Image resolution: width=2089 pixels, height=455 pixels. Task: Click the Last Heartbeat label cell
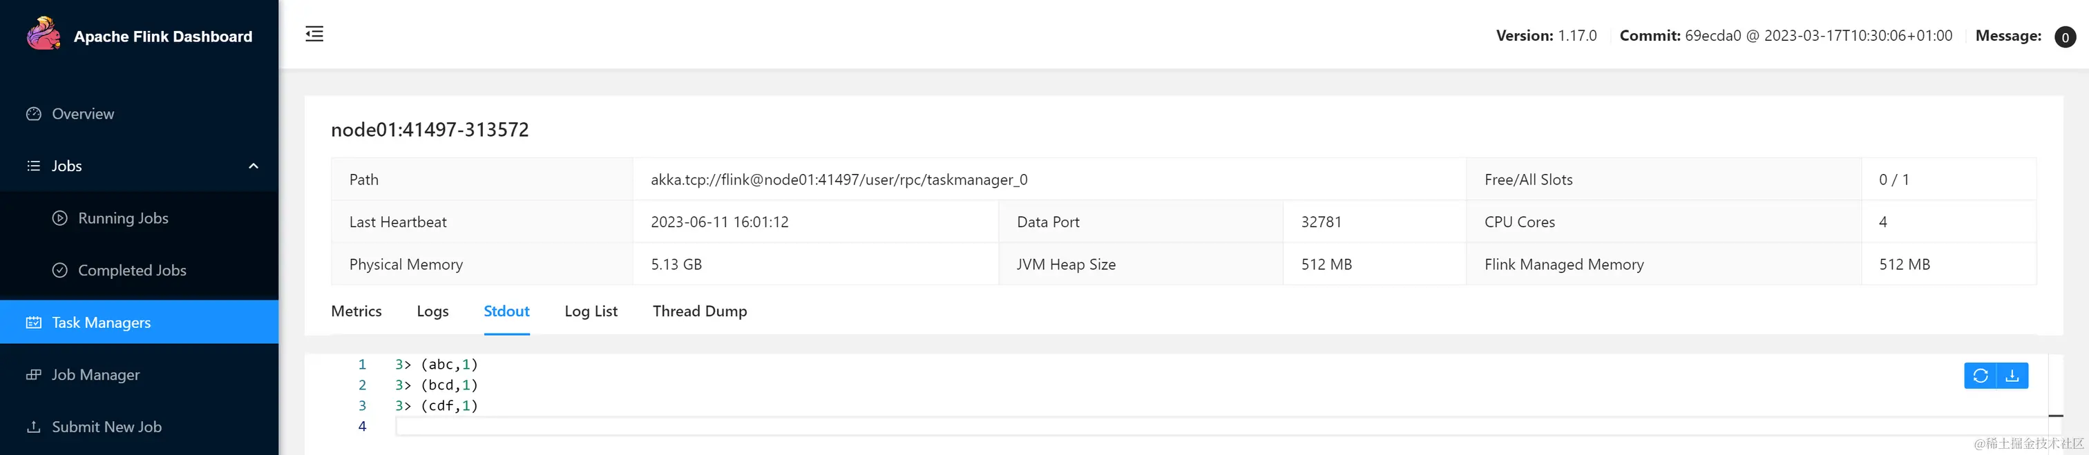481,222
